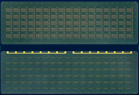Click the last unit in upper panel's top row

130,10
